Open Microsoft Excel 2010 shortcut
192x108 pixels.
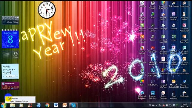point(163,39)
